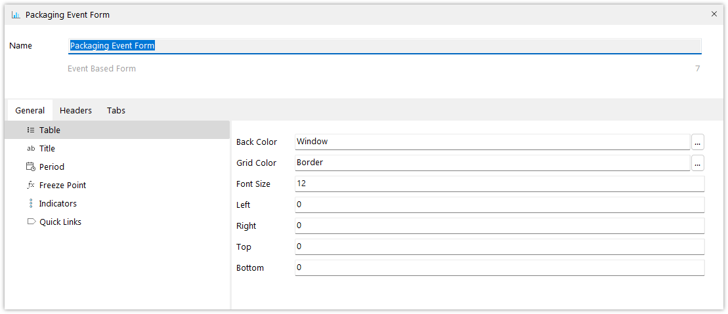Click the Indicators dotted icon

tap(31, 204)
